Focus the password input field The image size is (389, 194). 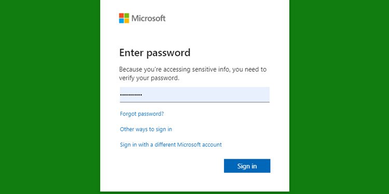pos(195,95)
